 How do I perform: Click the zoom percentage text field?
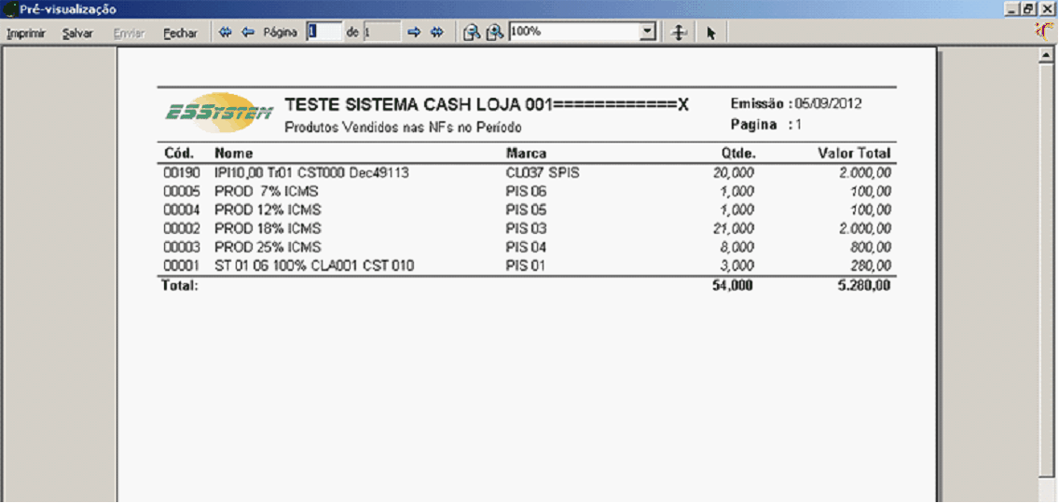(x=573, y=32)
